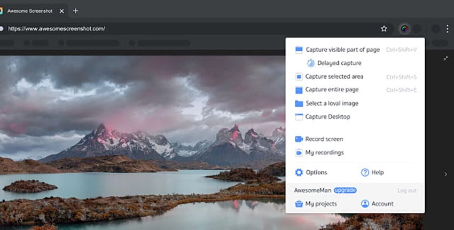Viewport: 454px width, 230px height.
Task: Open the Help link
Action: (372, 172)
